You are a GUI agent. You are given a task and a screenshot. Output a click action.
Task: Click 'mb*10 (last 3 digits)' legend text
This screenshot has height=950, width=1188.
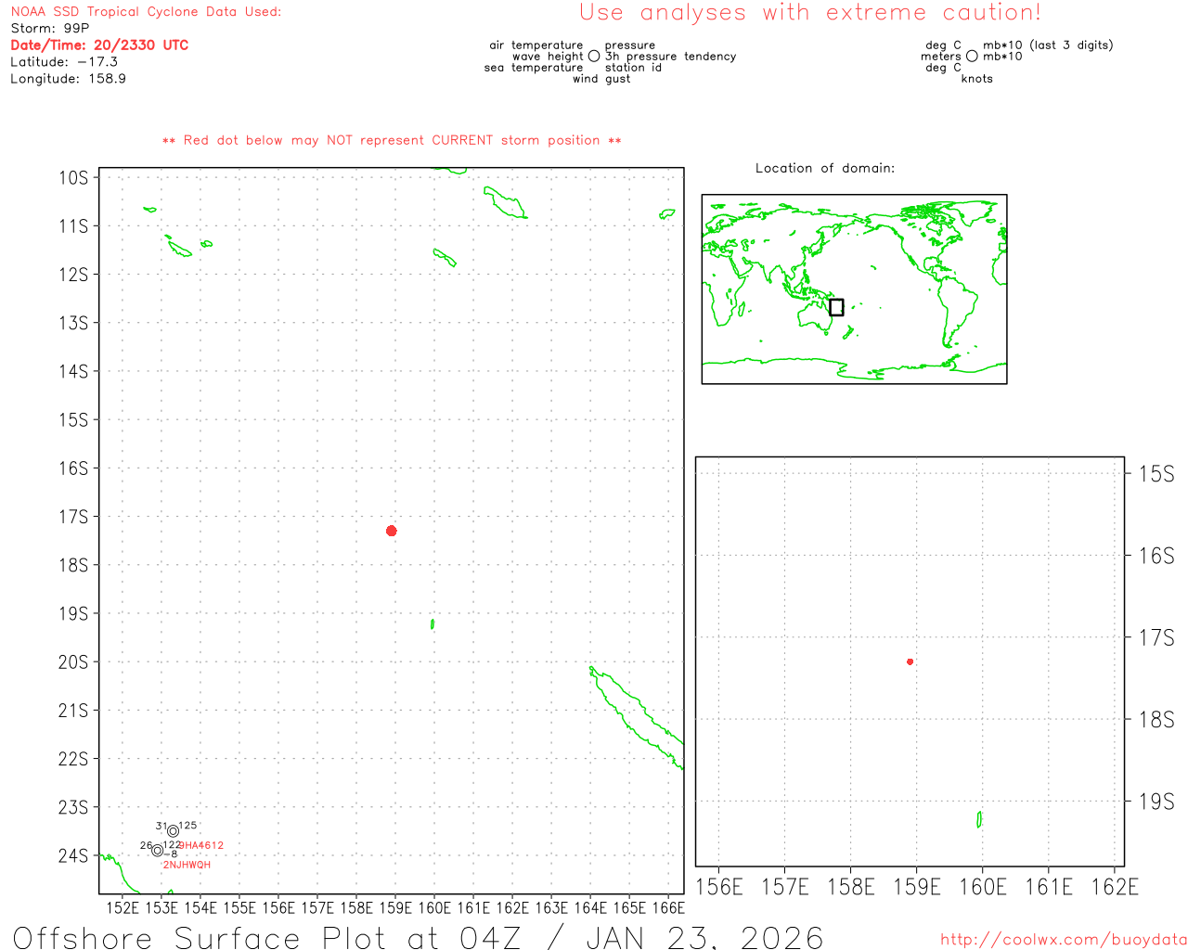(1048, 45)
